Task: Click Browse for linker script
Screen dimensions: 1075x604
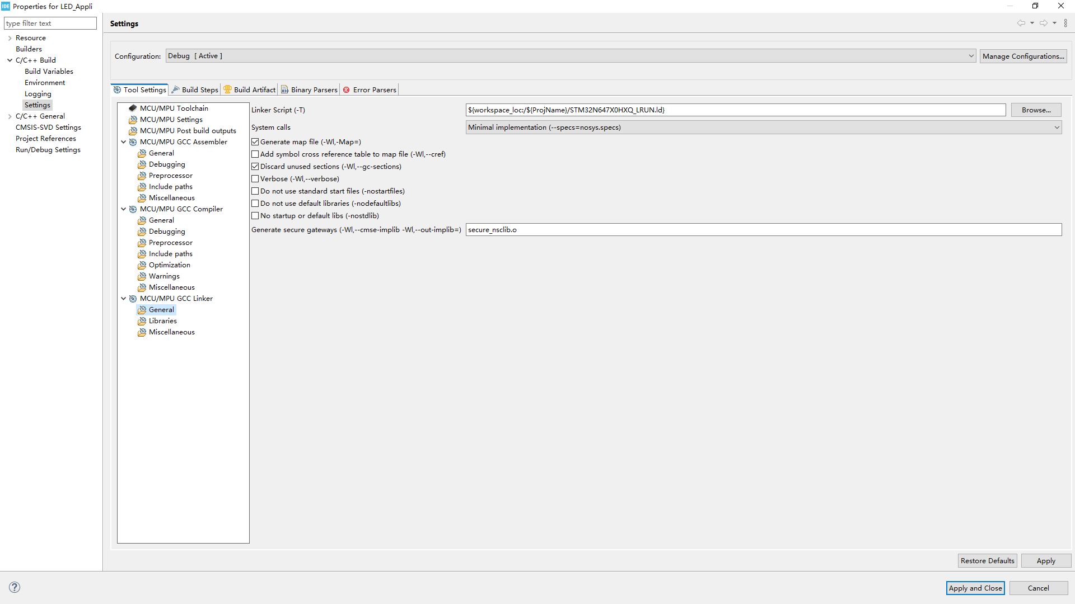Action: 1036,110
